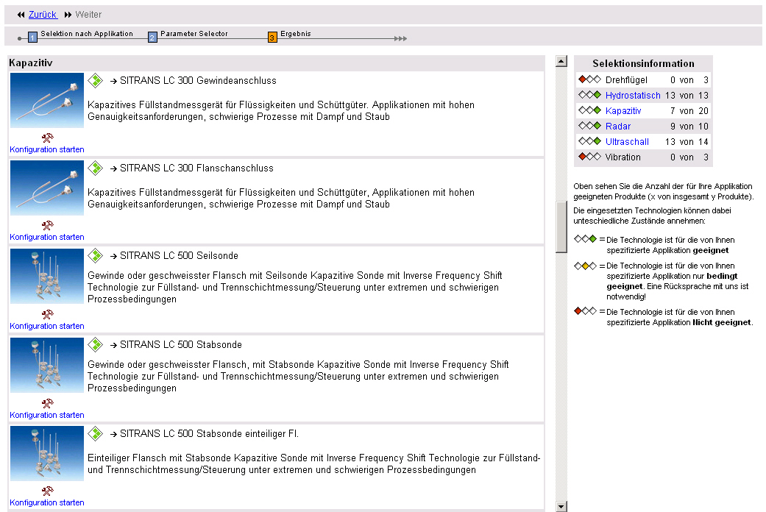Open the SITRANS LC 500 Stabsonde title
Image resolution: width=766 pixels, height=512 pixels.
181,344
